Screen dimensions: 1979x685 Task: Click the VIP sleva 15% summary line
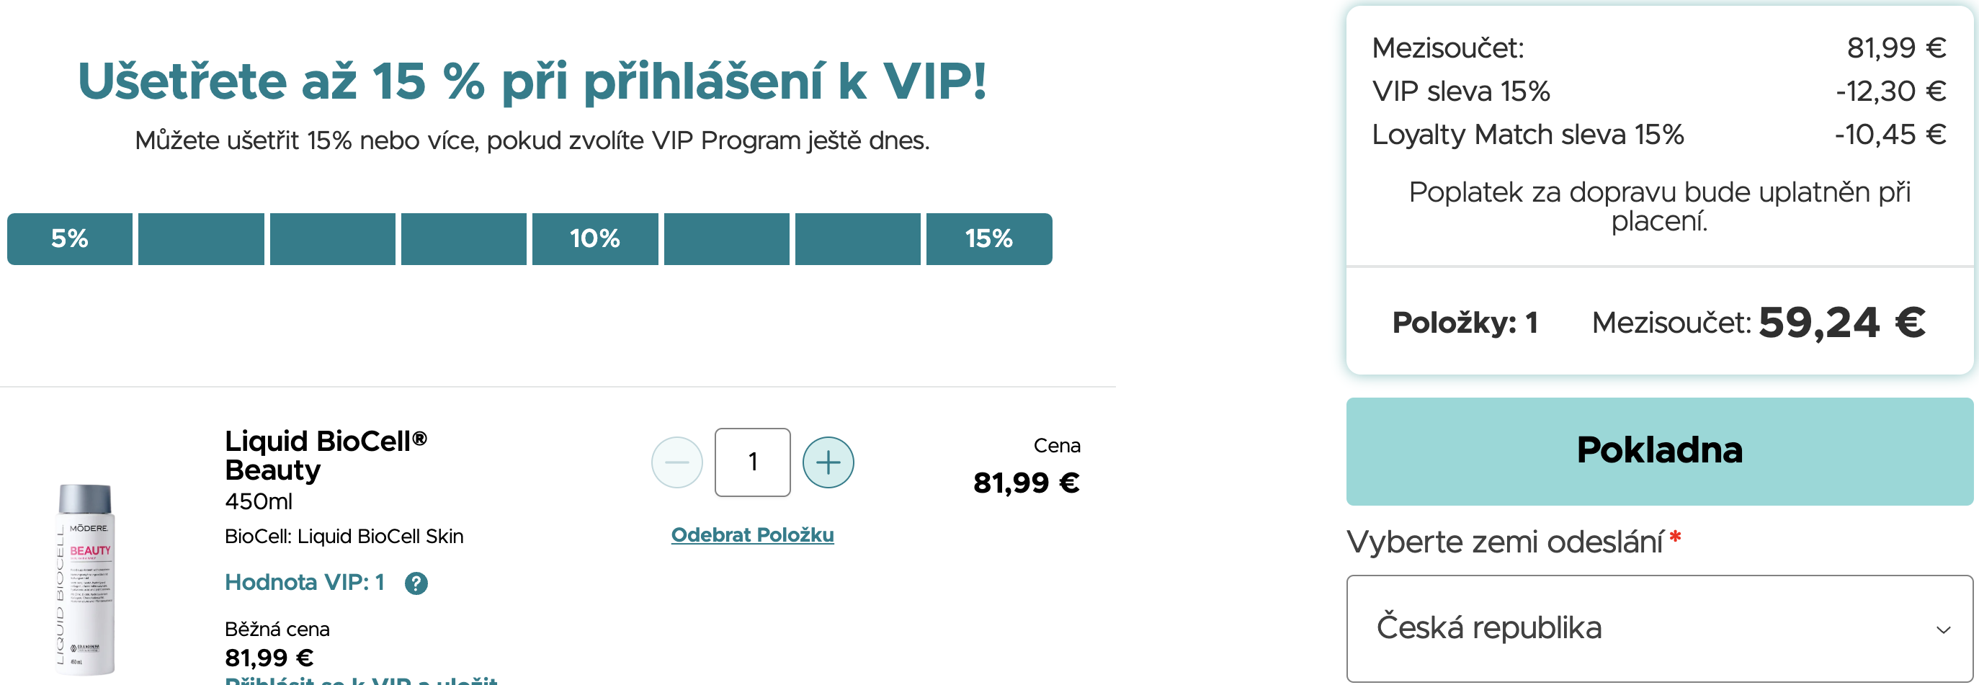1460,91
